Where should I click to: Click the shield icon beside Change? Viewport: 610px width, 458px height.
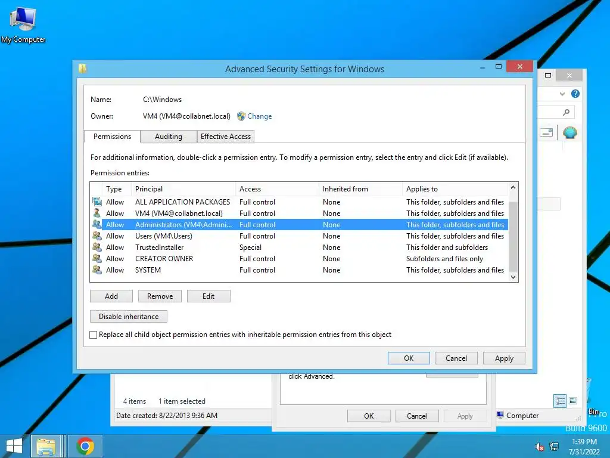click(241, 116)
